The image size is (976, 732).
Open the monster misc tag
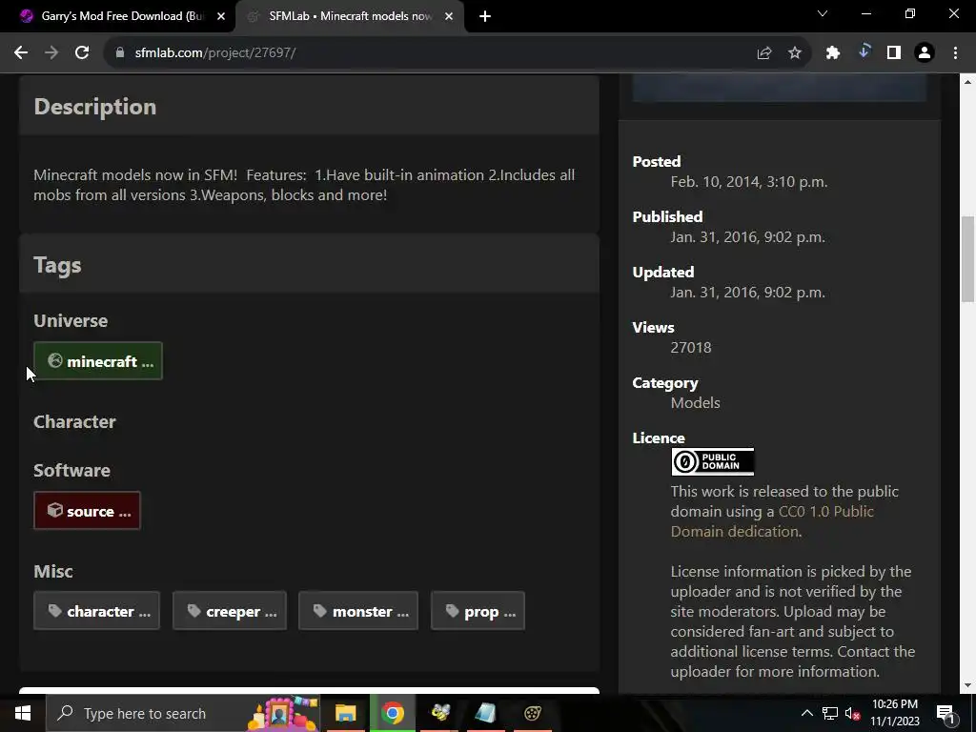[x=358, y=611]
